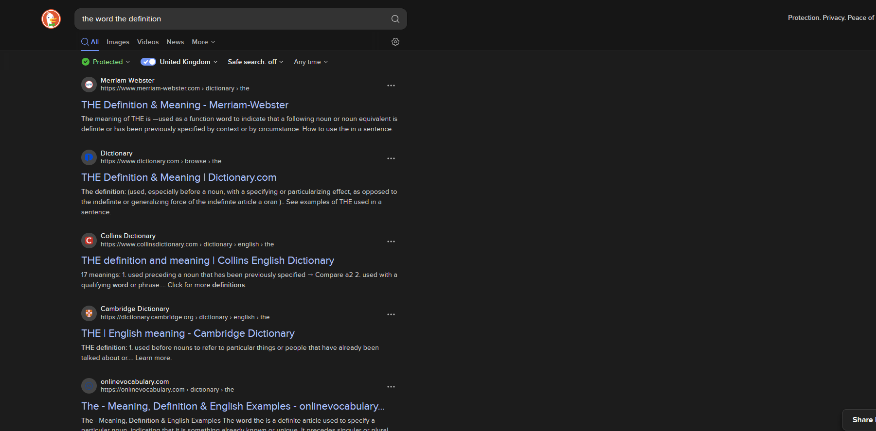
Task: Open the onlinevocabulary result title link
Action: (x=233, y=406)
